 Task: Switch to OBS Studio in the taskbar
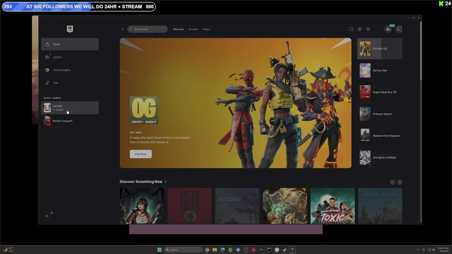[x=246, y=250]
